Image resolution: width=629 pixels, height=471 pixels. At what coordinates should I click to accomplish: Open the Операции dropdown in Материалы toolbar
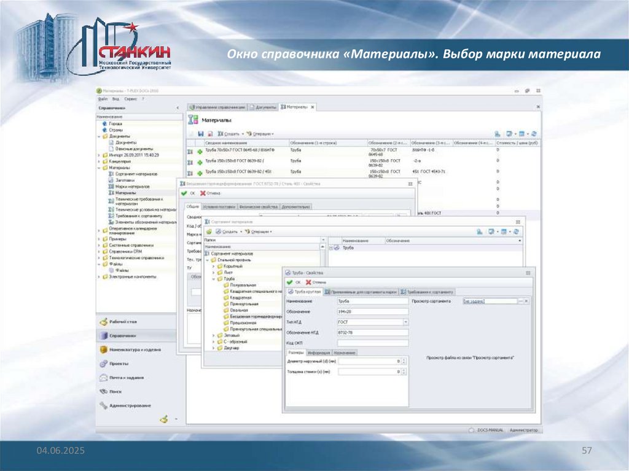[260, 134]
